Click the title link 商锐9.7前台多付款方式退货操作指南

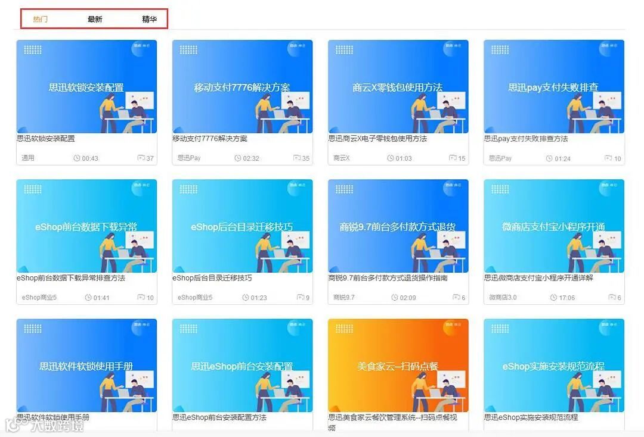(x=388, y=278)
